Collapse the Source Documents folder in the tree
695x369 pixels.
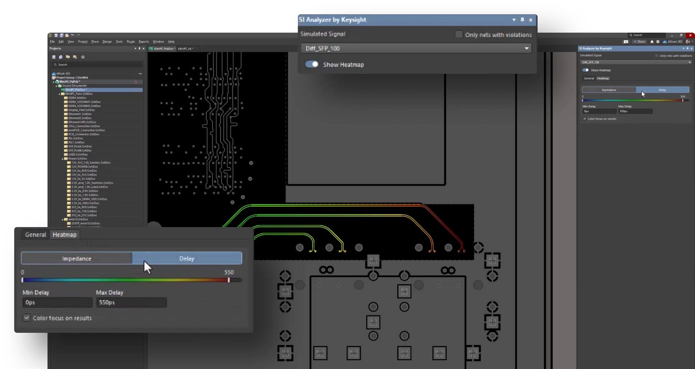pos(56,86)
